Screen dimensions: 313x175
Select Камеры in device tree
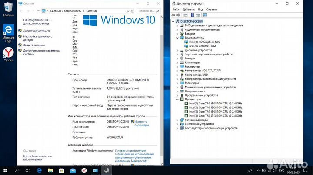pos(190,58)
